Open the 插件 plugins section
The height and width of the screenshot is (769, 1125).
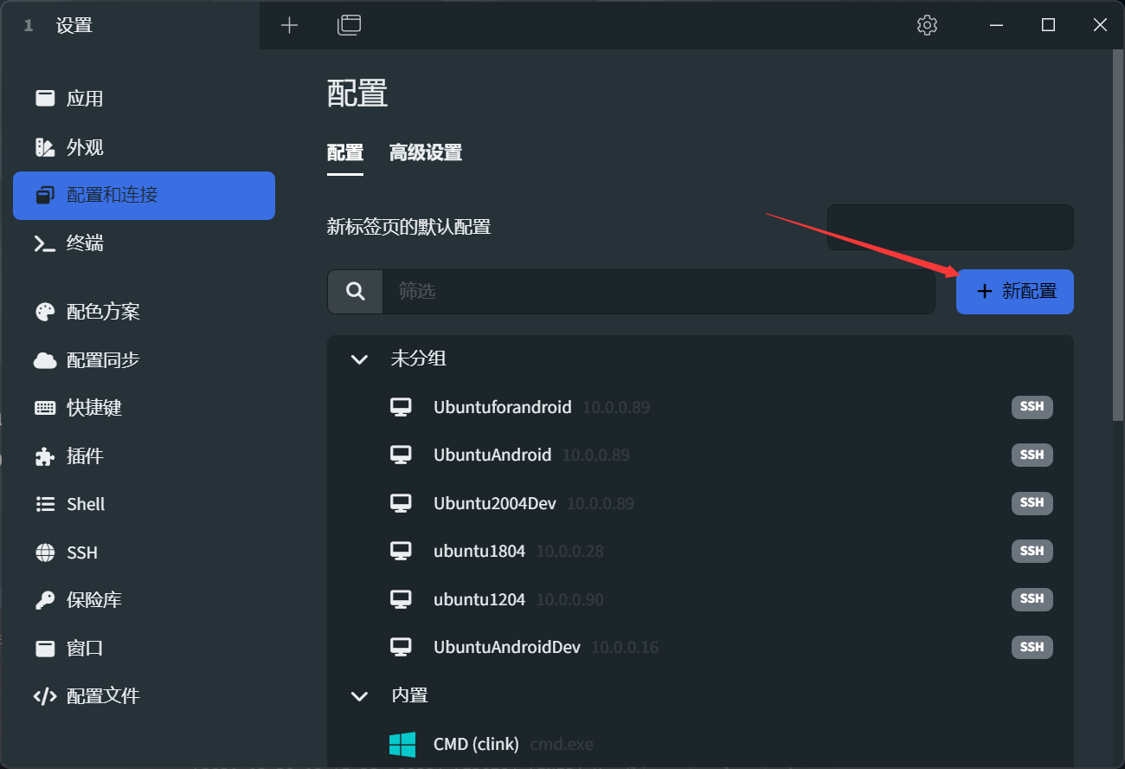144,456
